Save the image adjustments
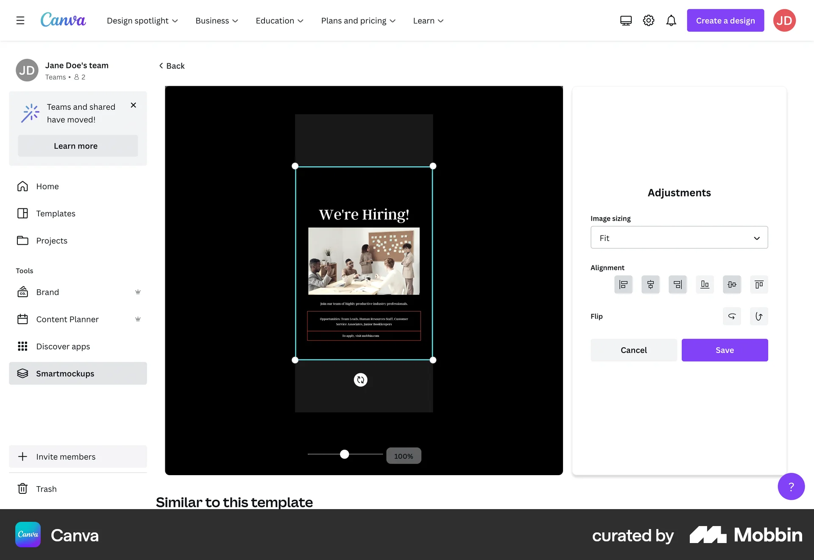Image resolution: width=814 pixels, height=560 pixels. click(x=725, y=350)
